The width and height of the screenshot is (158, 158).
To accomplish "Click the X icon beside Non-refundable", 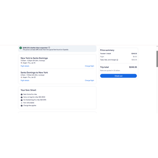I will [x=21, y=103].
